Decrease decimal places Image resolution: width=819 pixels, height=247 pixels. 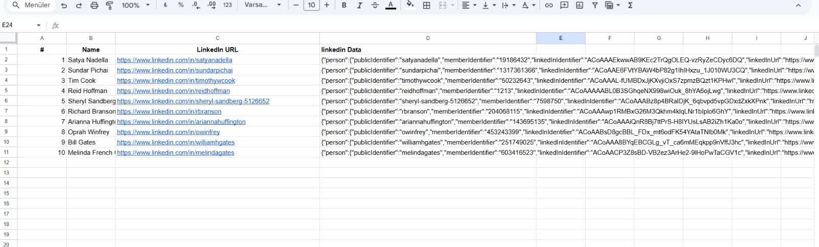(196, 5)
